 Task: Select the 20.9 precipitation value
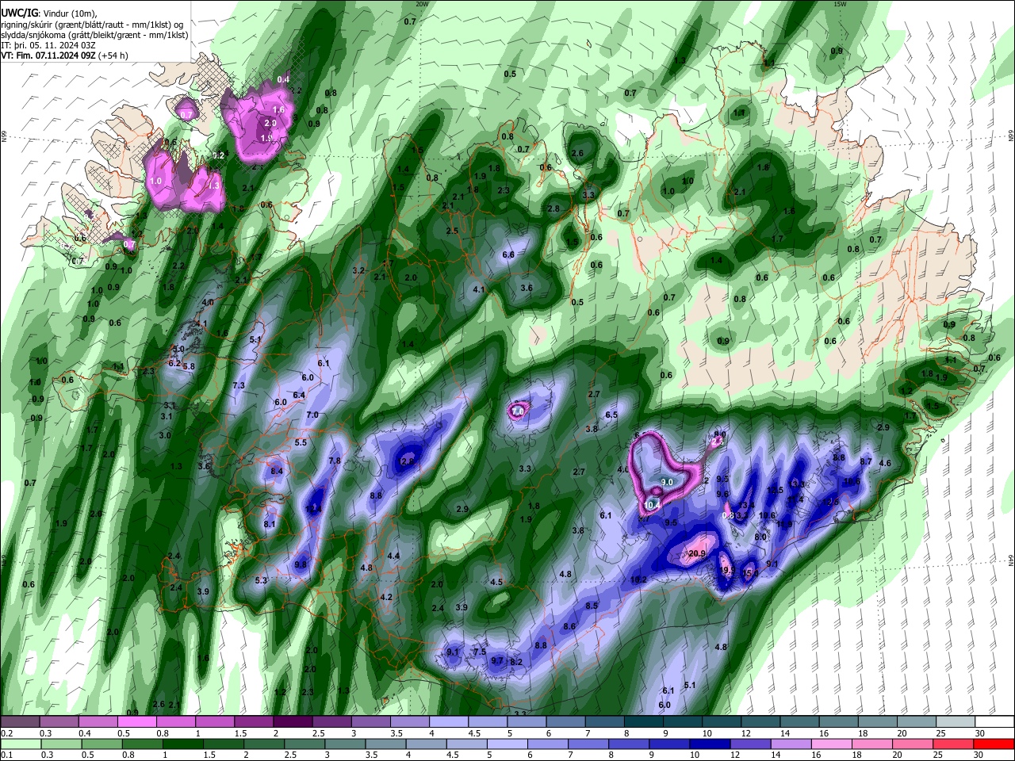(x=697, y=553)
